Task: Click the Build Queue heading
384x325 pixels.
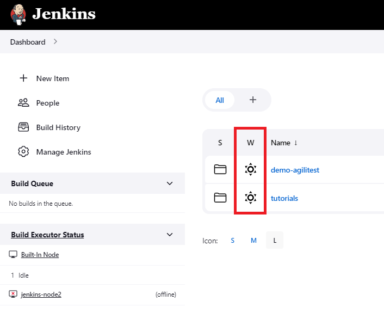Action: (32, 183)
